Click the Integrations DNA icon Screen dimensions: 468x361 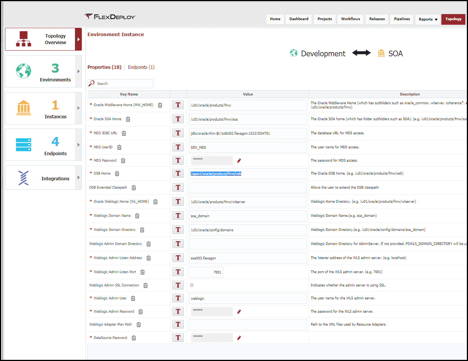24,178
